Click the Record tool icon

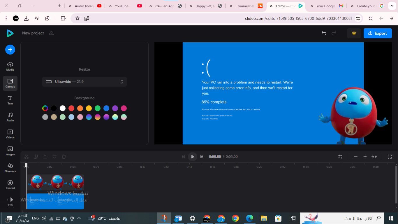click(x=10, y=185)
